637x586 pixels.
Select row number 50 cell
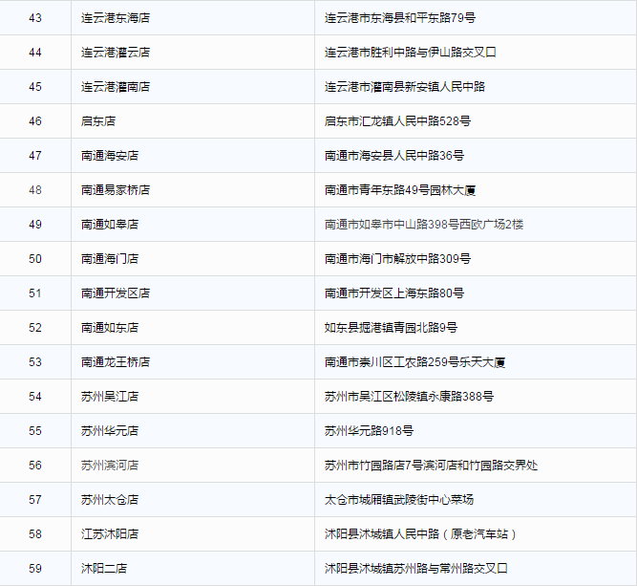35,259
